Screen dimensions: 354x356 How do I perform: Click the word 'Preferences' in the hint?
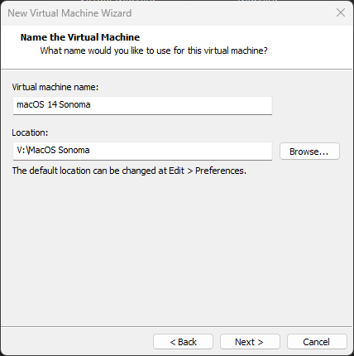click(x=221, y=171)
